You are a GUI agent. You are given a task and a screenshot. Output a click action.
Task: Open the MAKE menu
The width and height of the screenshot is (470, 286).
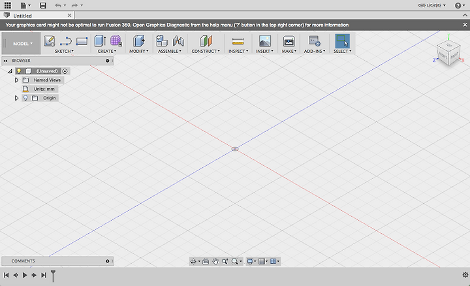click(289, 52)
